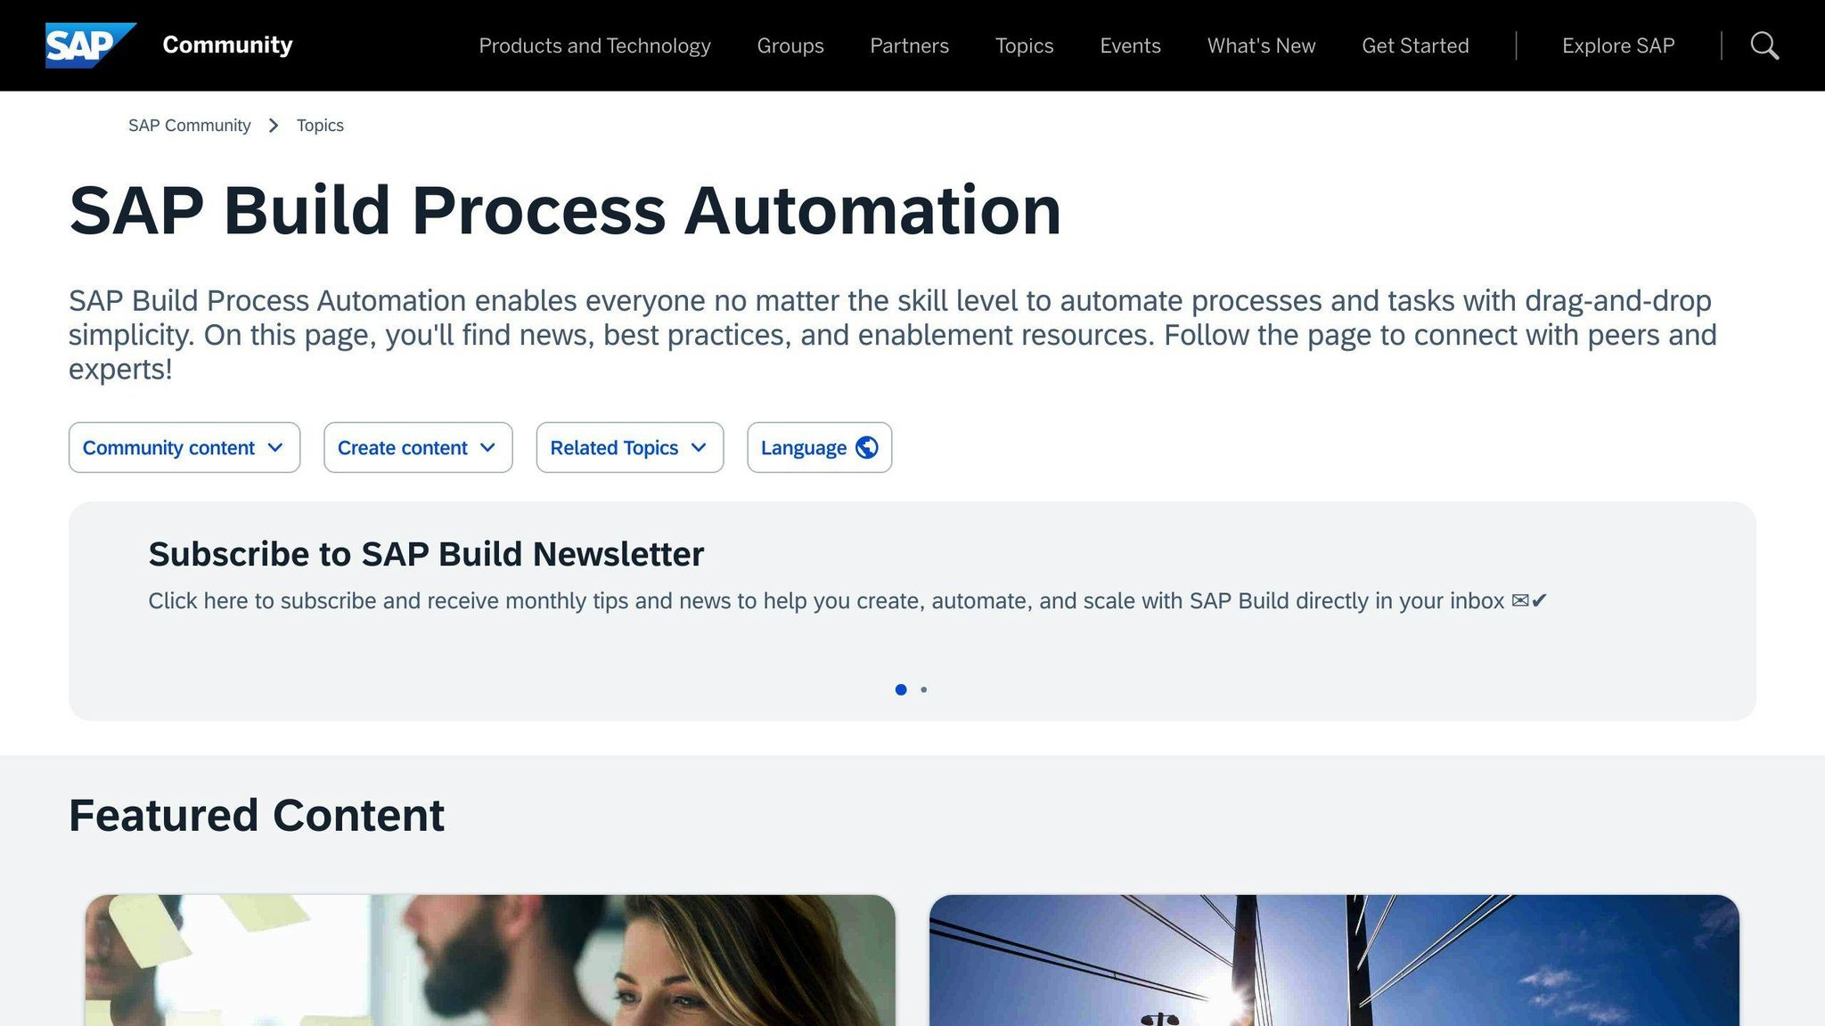The width and height of the screenshot is (1825, 1026).
Task: Open the Topics menu in header
Action: click(x=1024, y=45)
